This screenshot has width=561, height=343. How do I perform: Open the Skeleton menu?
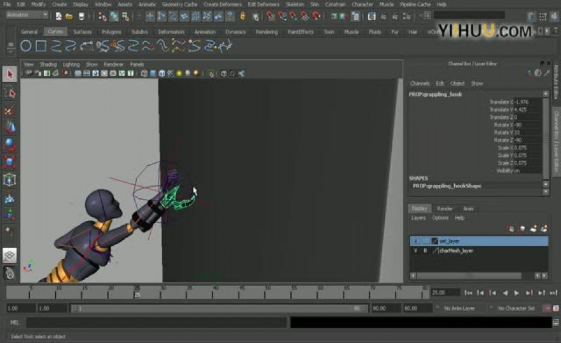tap(294, 4)
